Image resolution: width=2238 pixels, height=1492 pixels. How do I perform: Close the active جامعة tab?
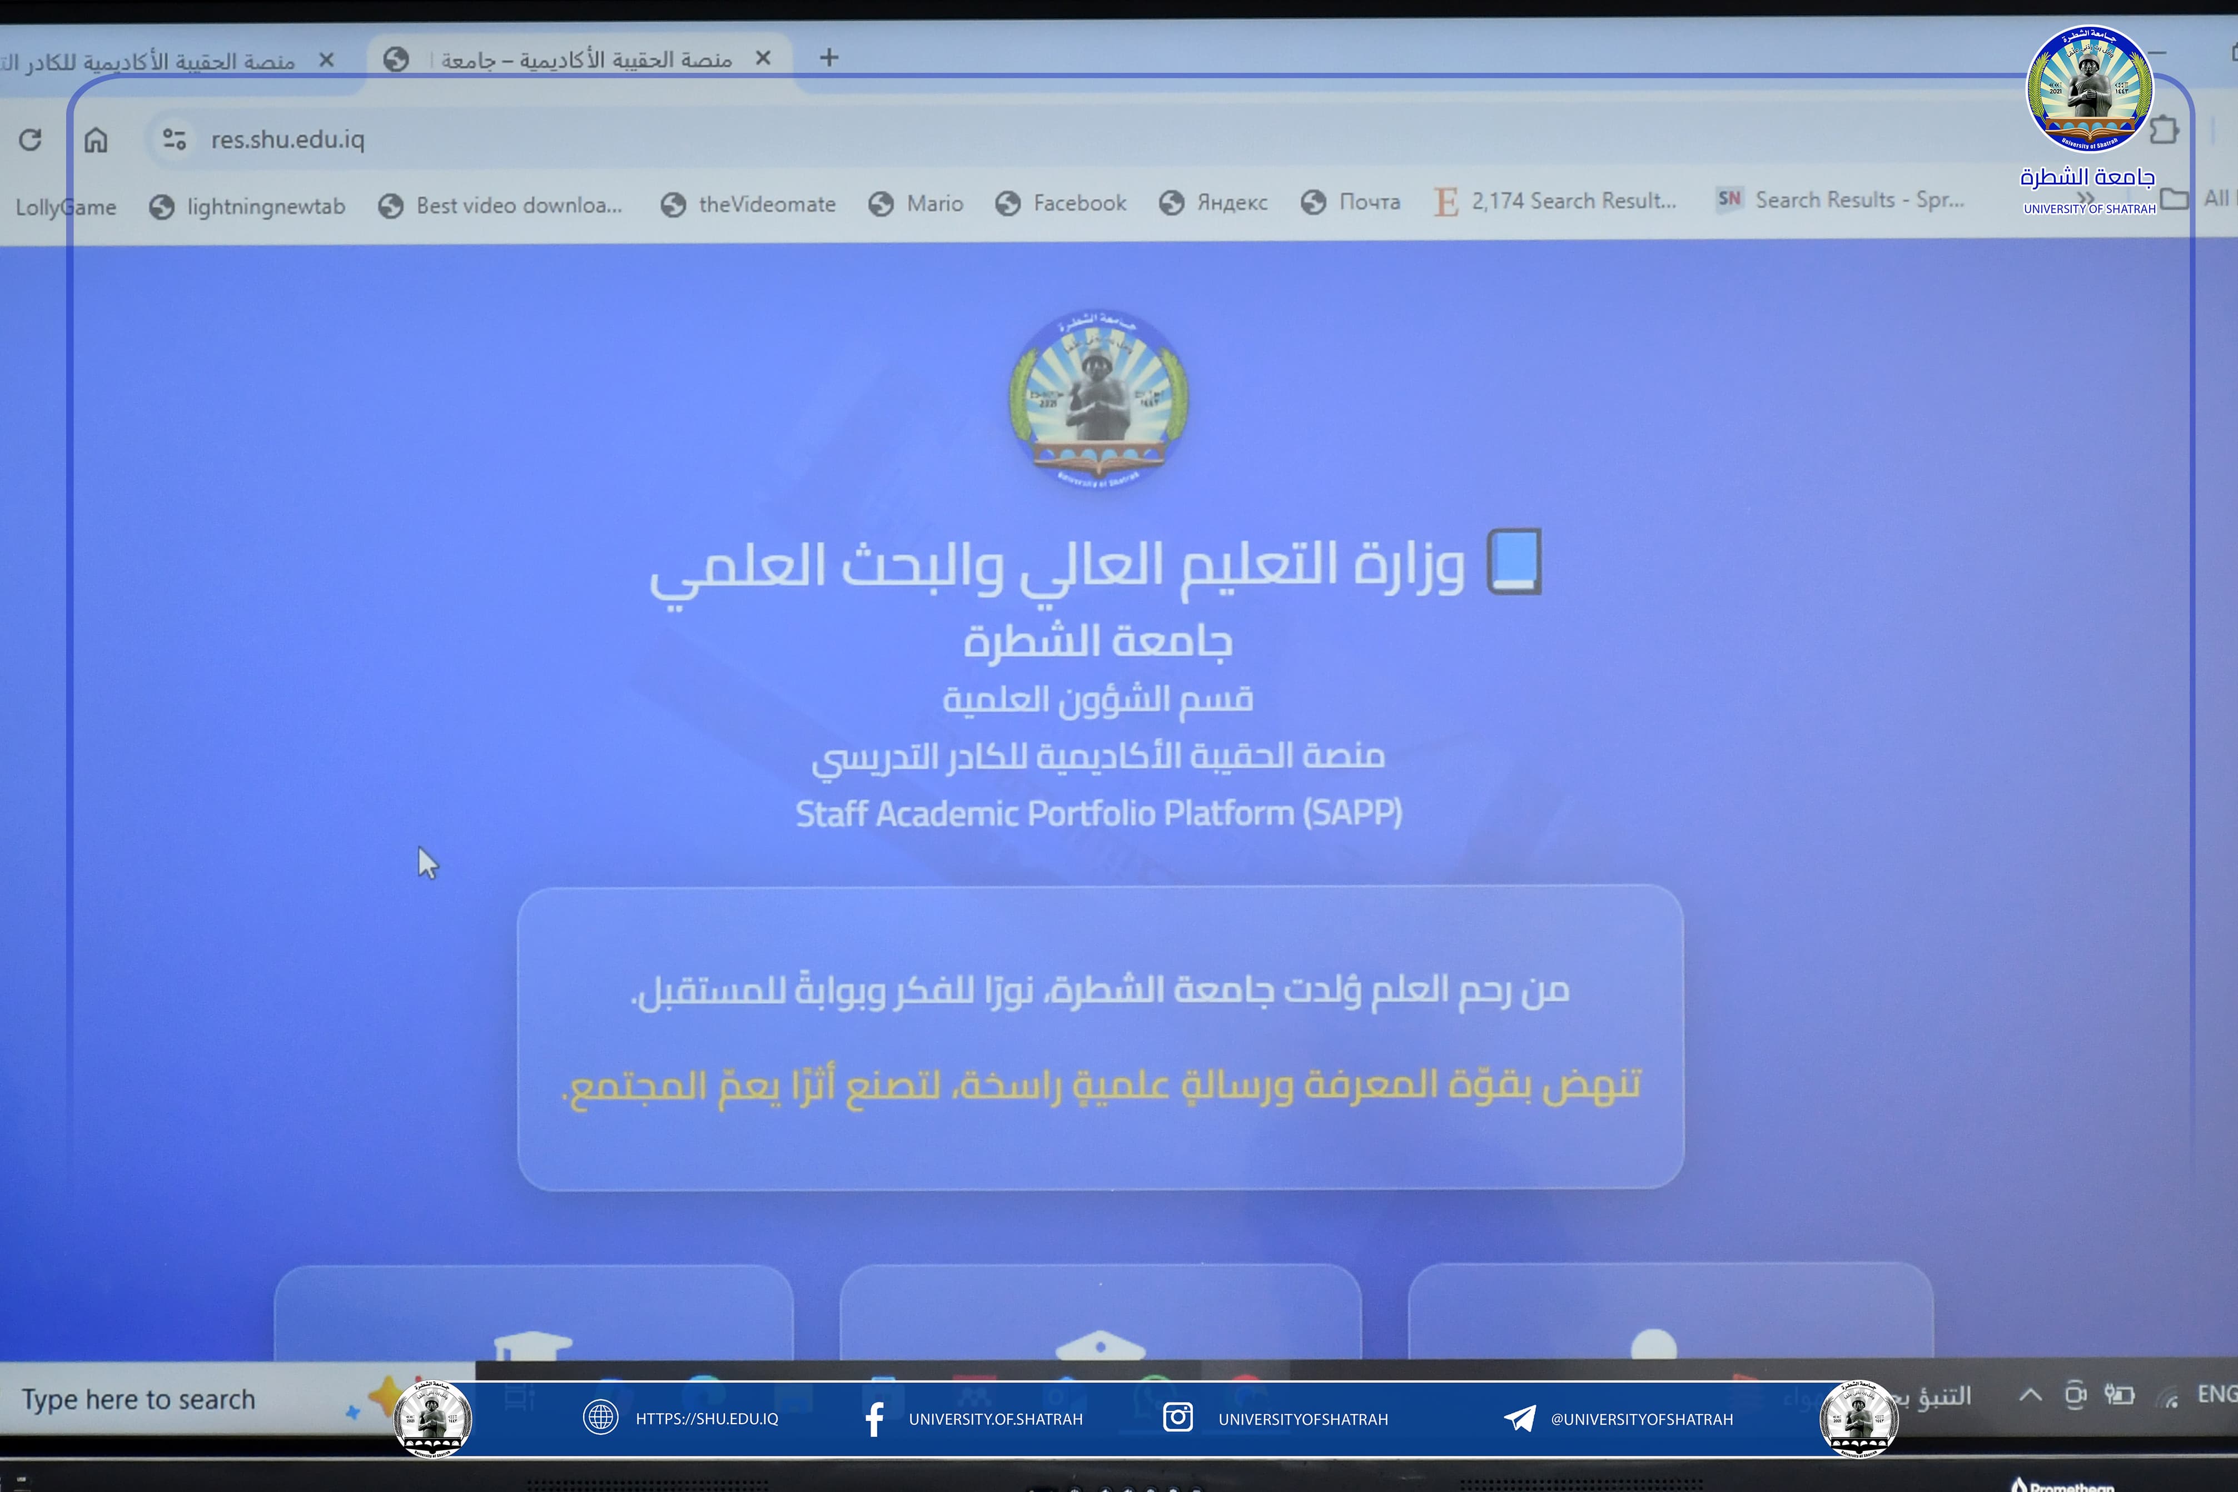pos(763,58)
